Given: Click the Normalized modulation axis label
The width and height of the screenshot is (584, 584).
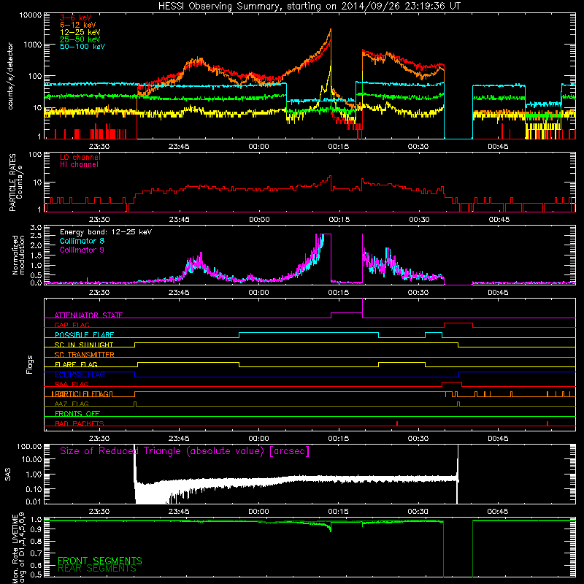Looking at the screenshot, I should click(x=18, y=255).
